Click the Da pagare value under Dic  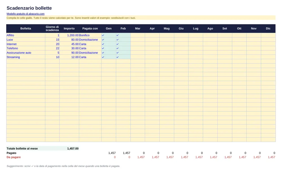tap(271, 157)
